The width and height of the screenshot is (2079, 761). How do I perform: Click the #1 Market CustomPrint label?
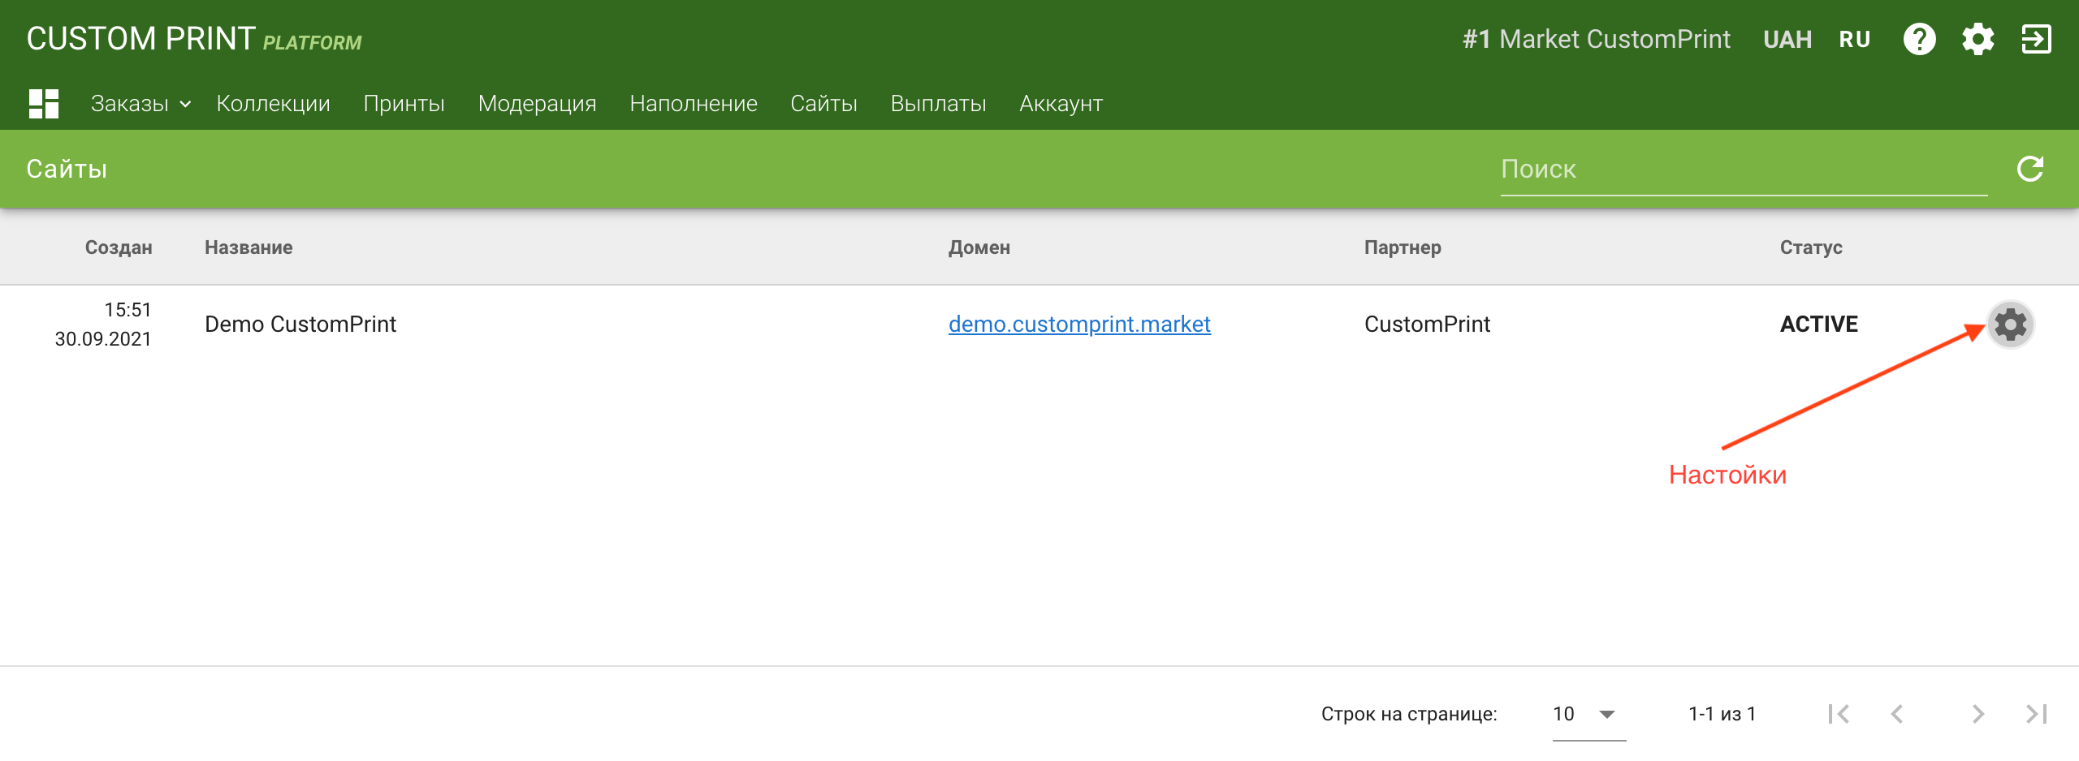point(1597,39)
